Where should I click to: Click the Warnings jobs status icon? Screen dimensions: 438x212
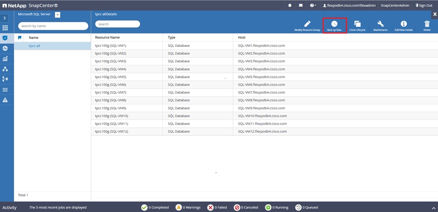coord(179,207)
